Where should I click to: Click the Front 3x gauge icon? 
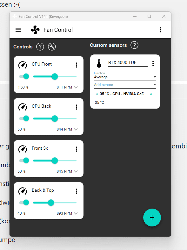coord(23,149)
